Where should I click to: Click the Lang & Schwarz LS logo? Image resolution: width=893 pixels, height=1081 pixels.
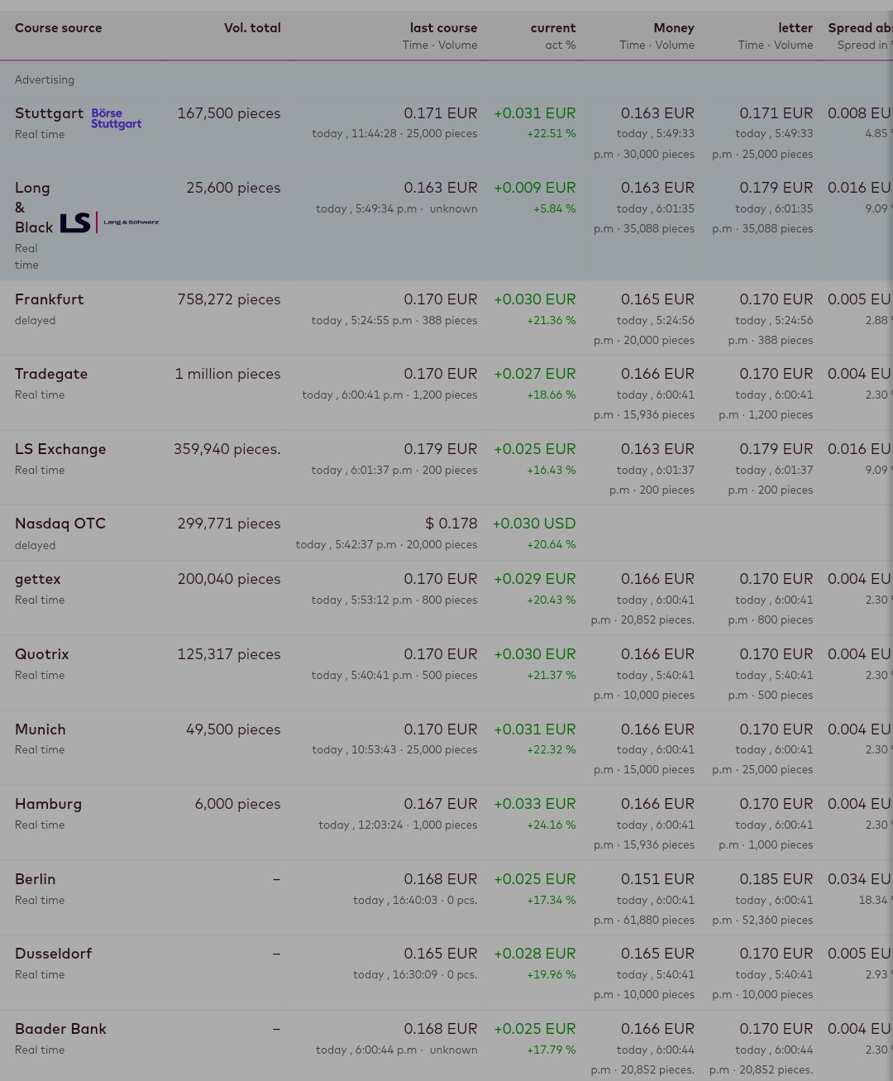[x=109, y=222]
